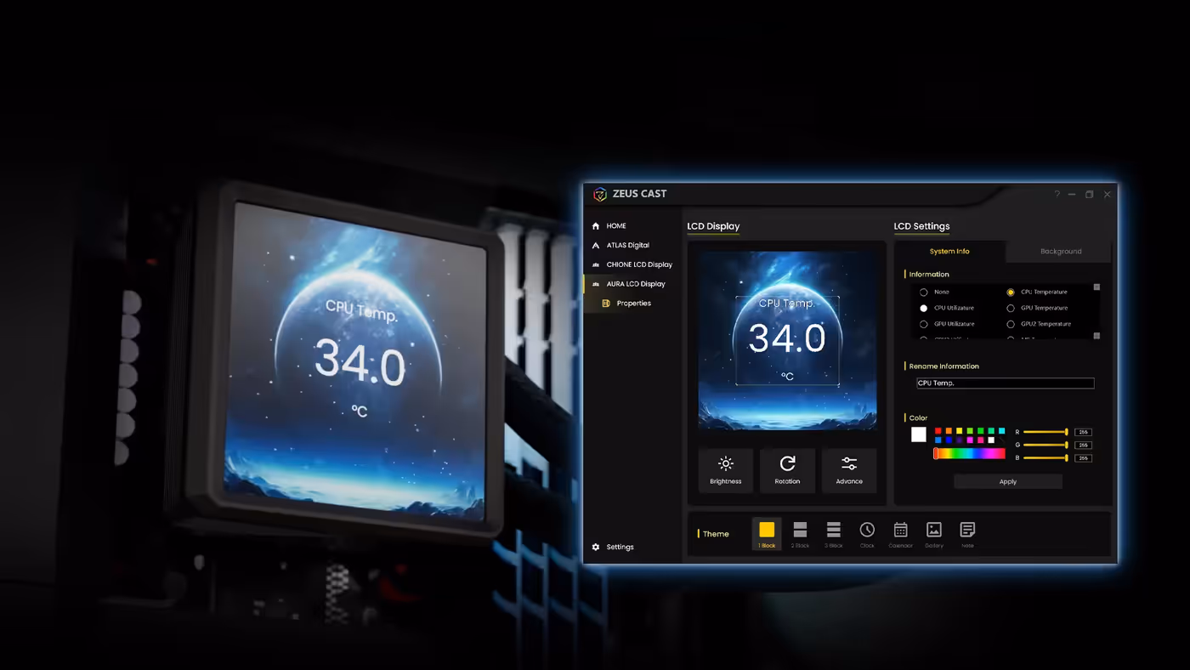This screenshot has width=1190, height=670.
Task: Pick the 3 Block theme layout
Action: tap(834, 533)
